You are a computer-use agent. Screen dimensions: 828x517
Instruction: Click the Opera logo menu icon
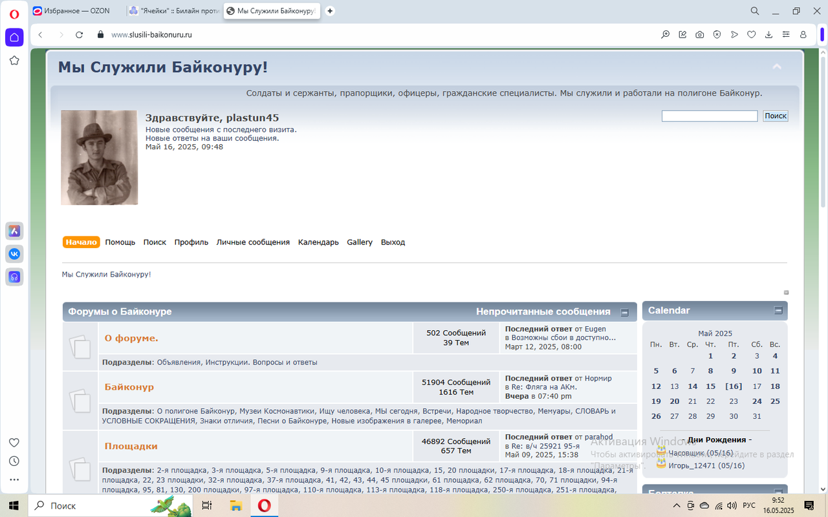[x=14, y=14]
